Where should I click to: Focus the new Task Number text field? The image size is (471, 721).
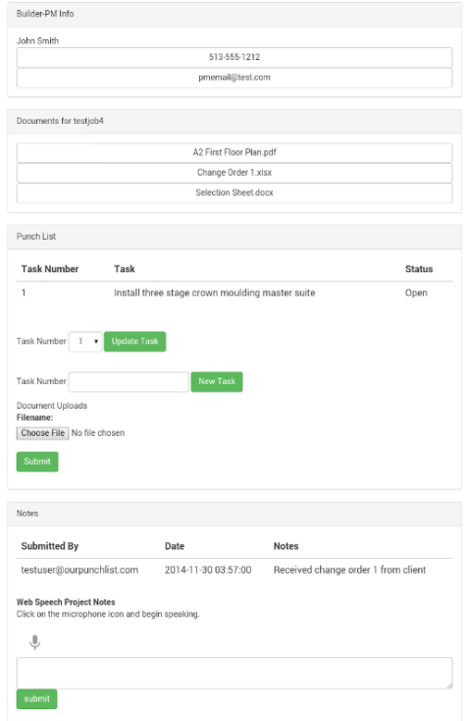[129, 382]
